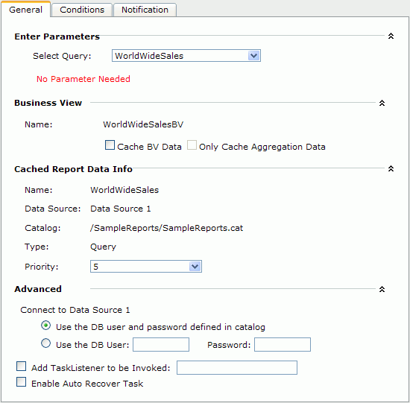The height and width of the screenshot is (403, 410).
Task: Tick Add TaskListener to be Invoked
Action: point(21,366)
